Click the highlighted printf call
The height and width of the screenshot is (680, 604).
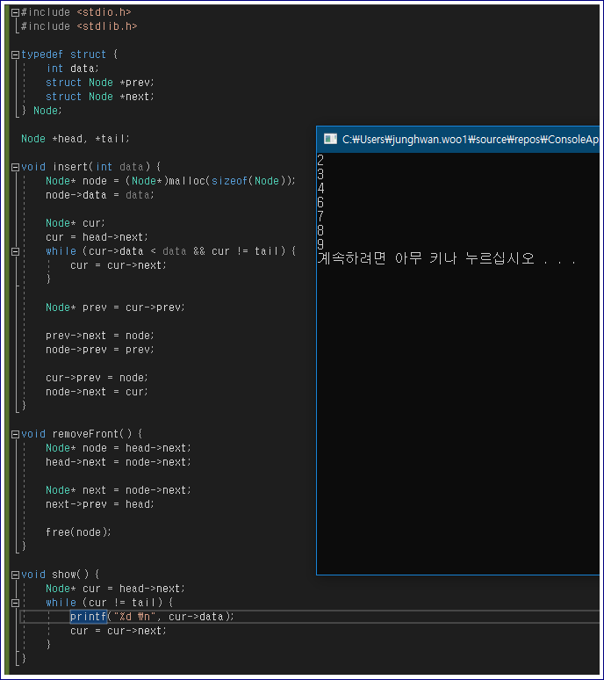click(89, 616)
